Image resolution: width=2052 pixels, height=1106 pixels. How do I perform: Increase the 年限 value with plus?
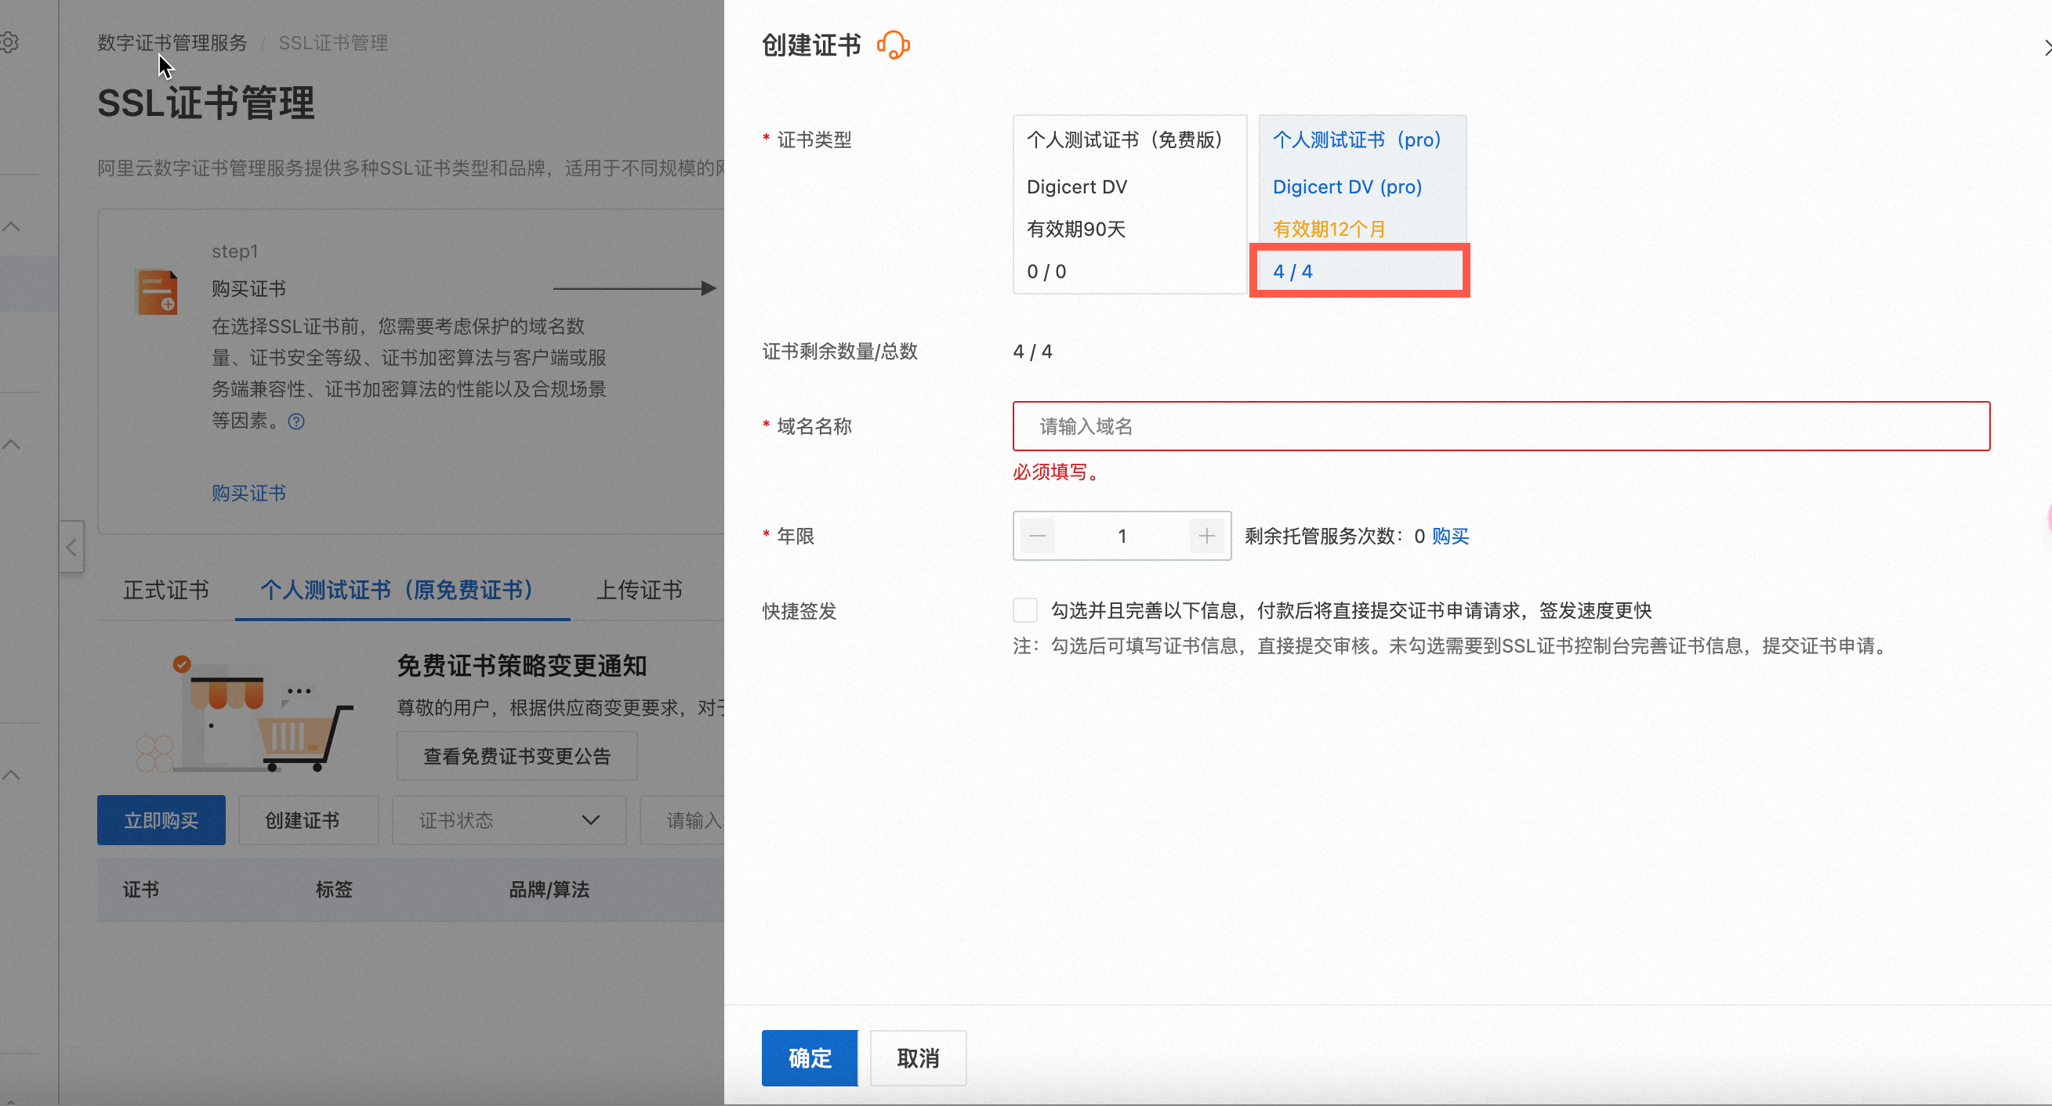click(1206, 536)
